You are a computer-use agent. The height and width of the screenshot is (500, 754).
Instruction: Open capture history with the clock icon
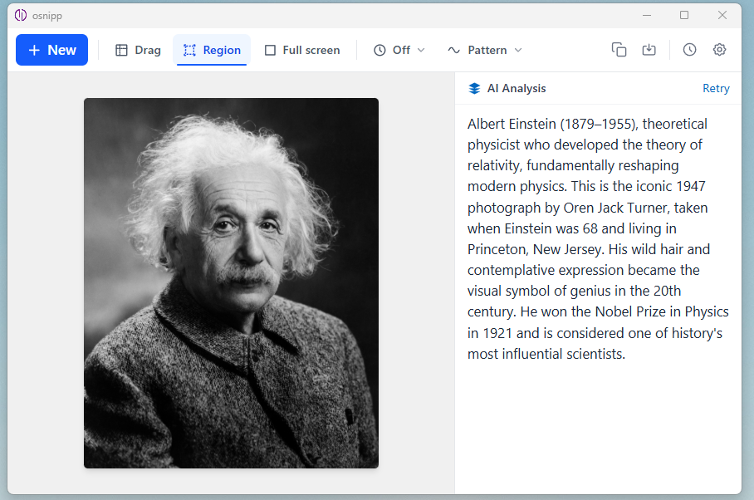click(689, 50)
